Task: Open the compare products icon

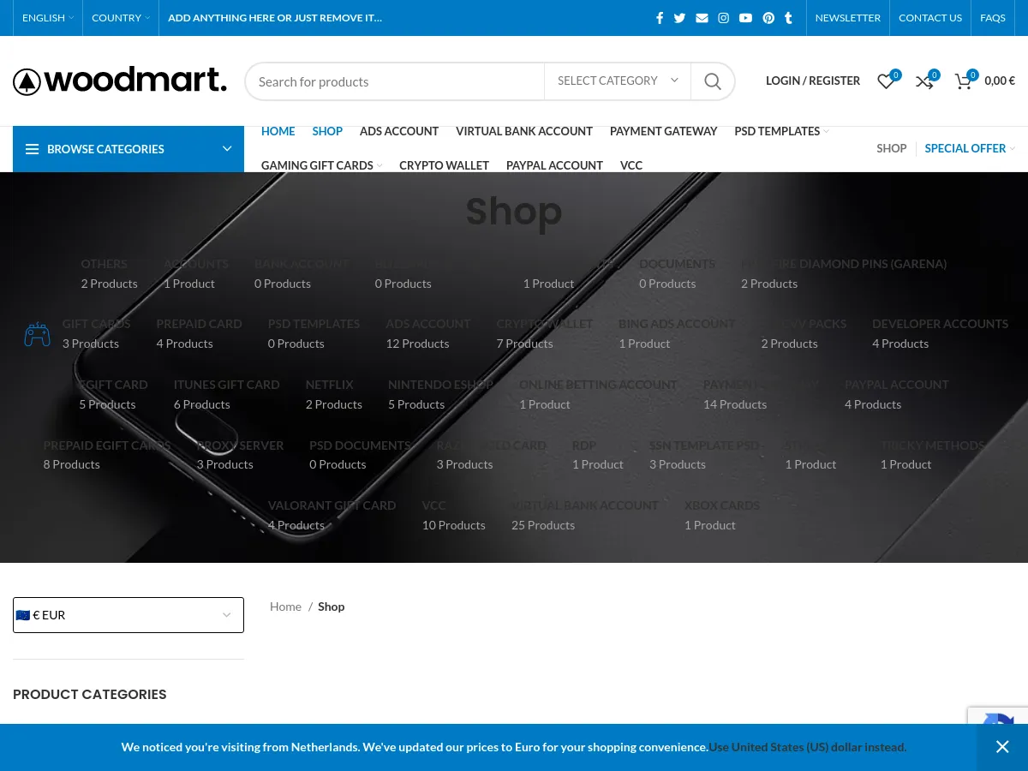Action: click(x=924, y=81)
